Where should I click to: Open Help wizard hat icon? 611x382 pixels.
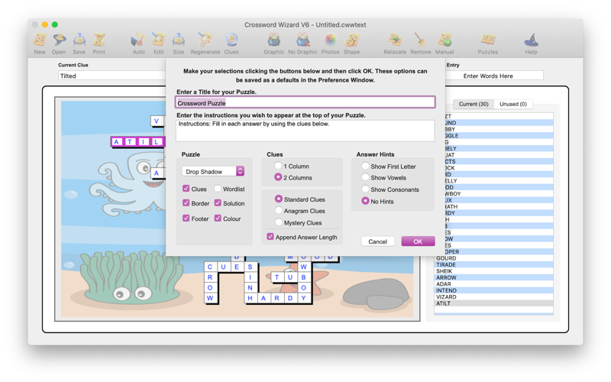[531, 40]
